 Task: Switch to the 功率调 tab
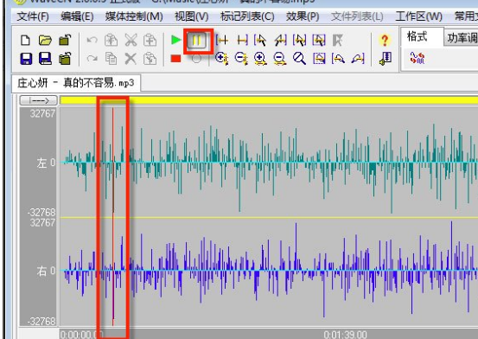point(462,38)
